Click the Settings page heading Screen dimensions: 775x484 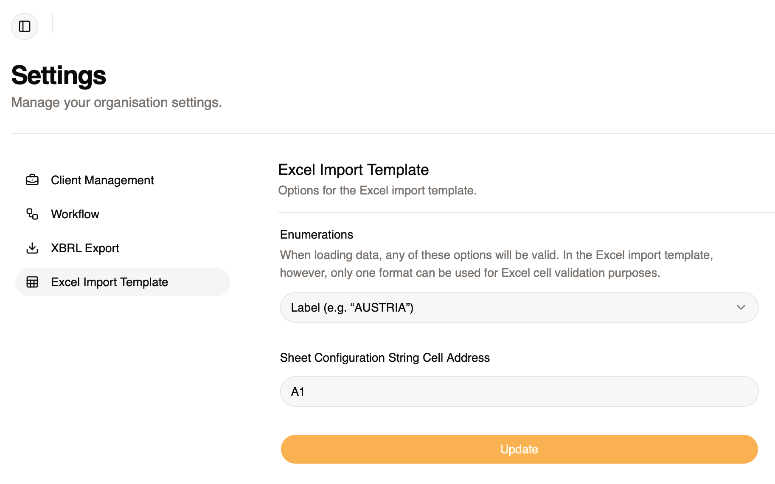[59, 76]
